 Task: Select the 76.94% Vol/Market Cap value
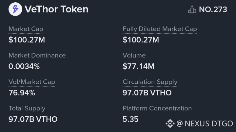[22, 93]
